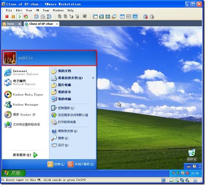This screenshot has height=185, width=205.
Task: Click the red security shield tray icon
Action: (x=187, y=173)
